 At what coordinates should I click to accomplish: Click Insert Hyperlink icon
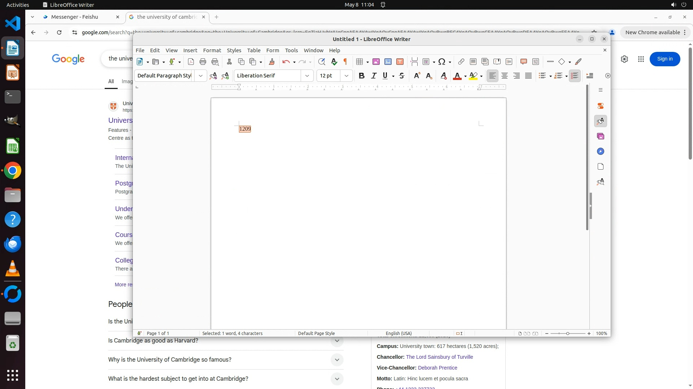pyautogui.click(x=461, y=62)
